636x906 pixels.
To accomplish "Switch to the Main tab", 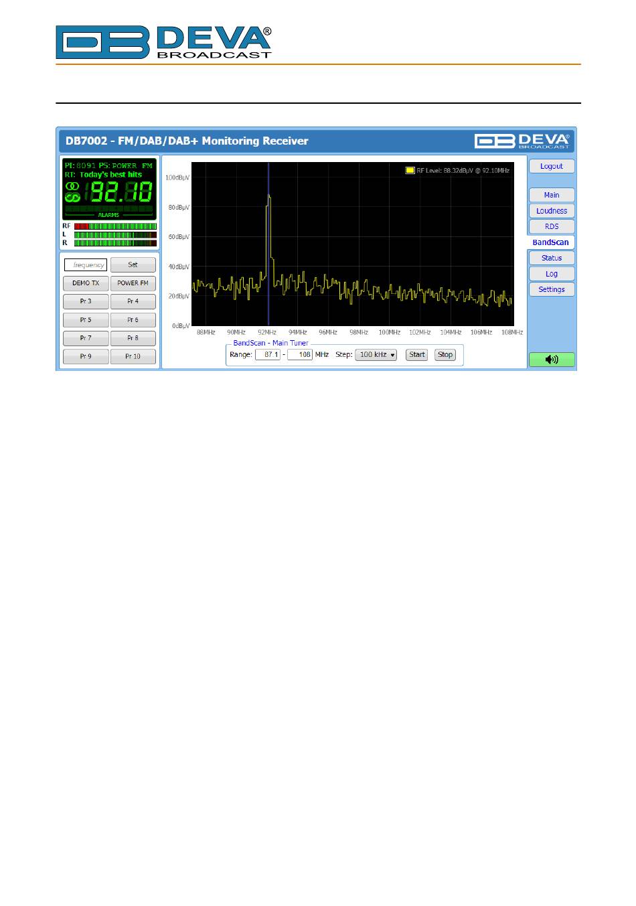I will tap(552, 195).
